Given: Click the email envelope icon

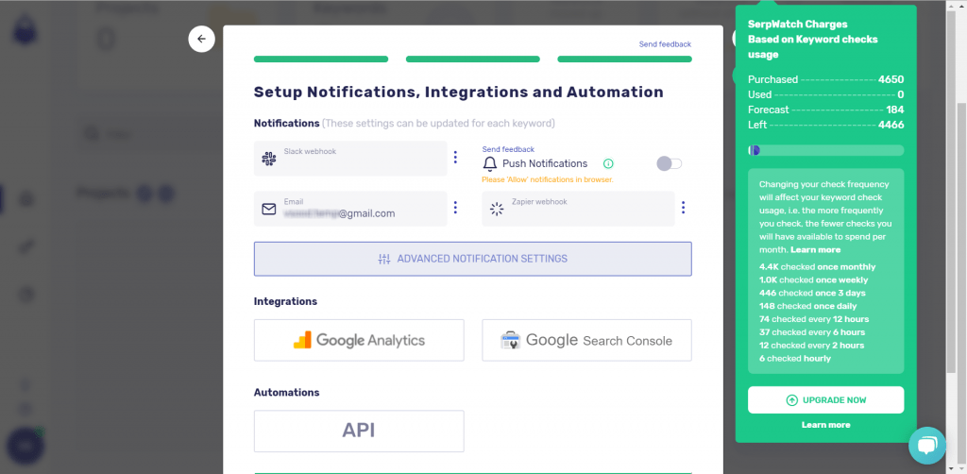Looking at the screenshot, I should 269,209.
